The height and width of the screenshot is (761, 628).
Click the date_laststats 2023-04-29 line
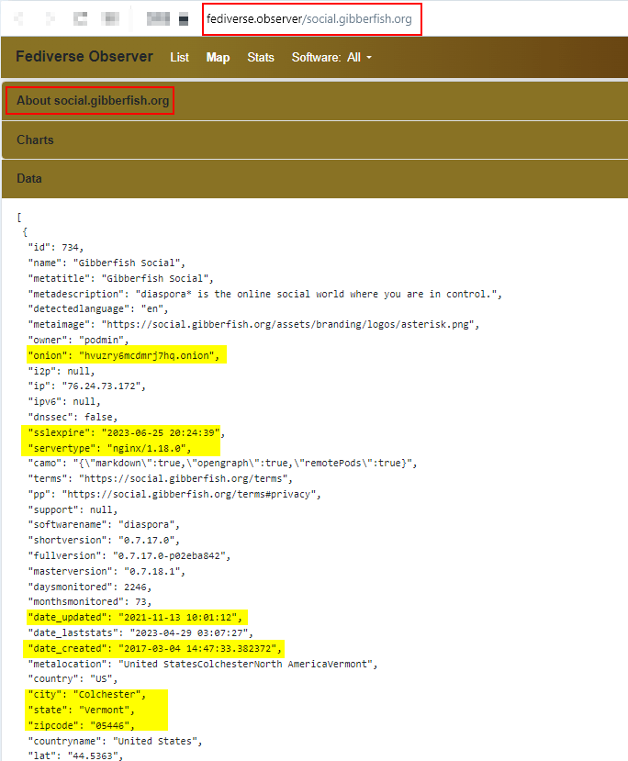140,633
